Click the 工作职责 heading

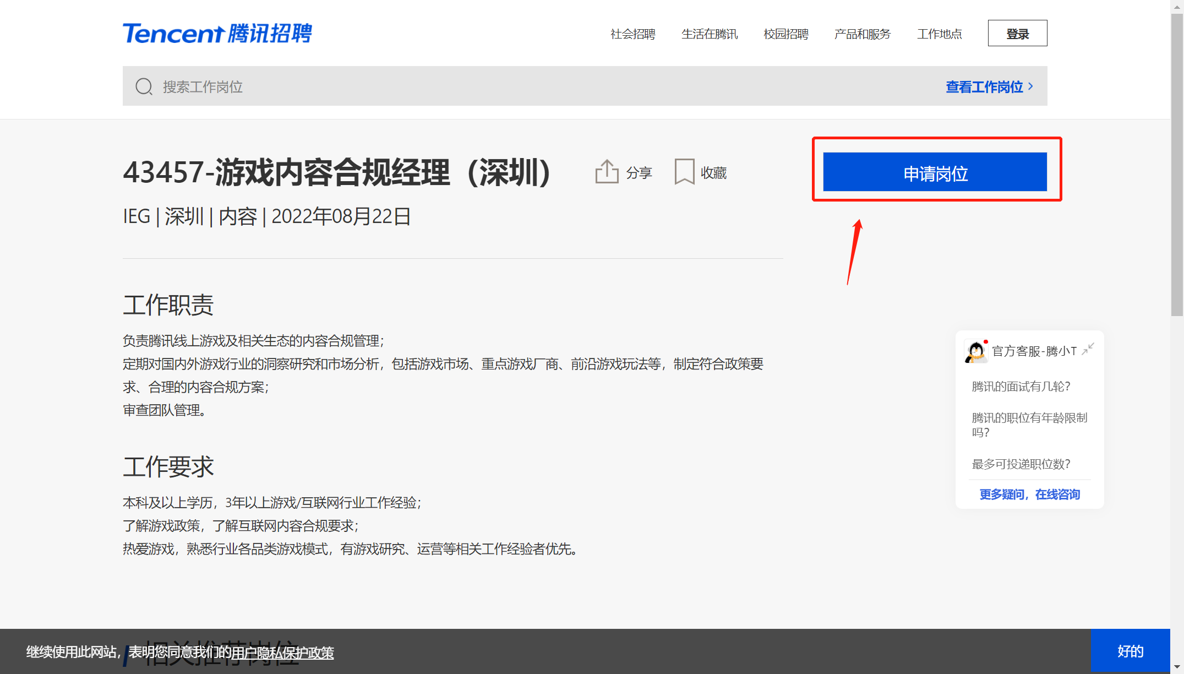(168, 305)
